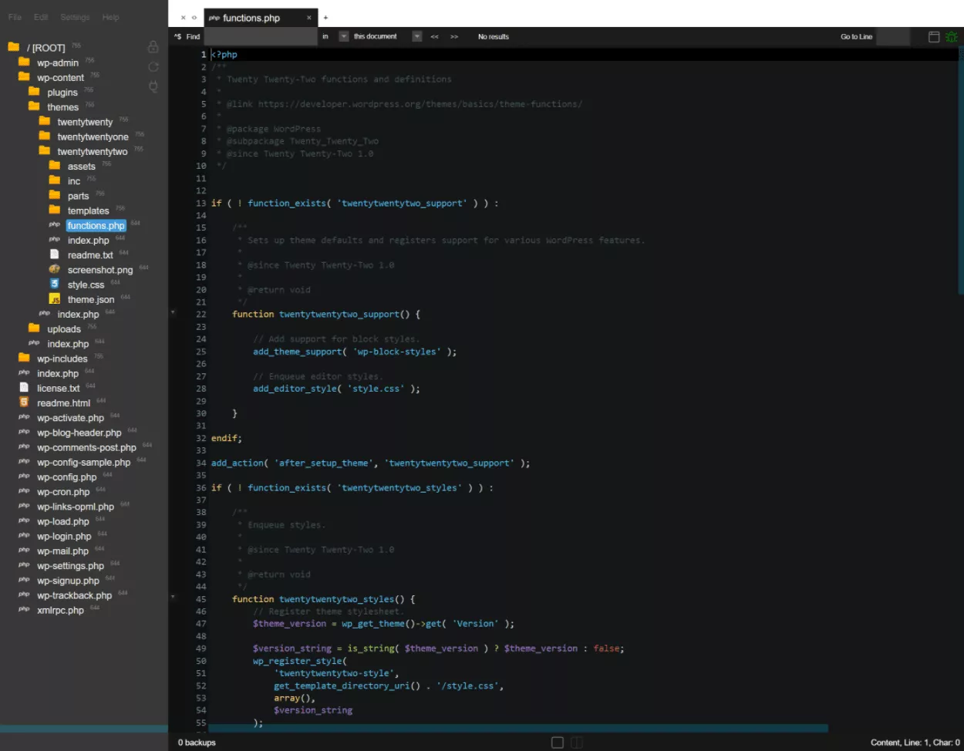
Task: Expand the templates folder
Action: pos(88,210)
